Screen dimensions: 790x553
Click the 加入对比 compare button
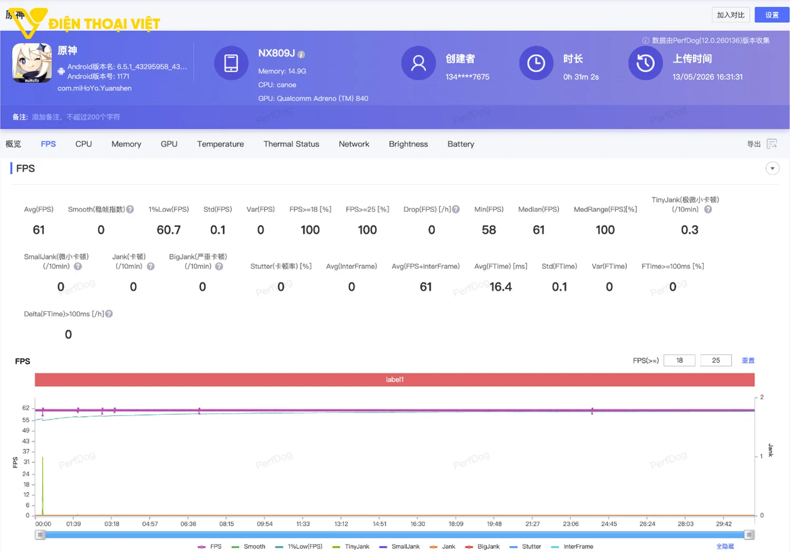click(730, 15)
